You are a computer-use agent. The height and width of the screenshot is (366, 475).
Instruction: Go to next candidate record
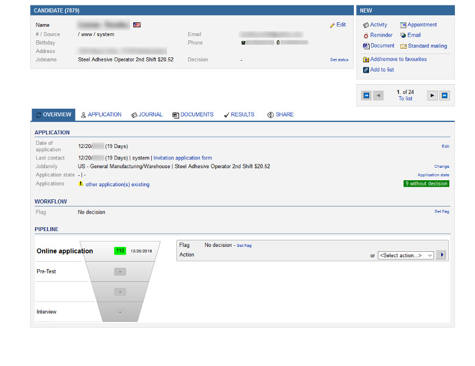click(432, 96)
